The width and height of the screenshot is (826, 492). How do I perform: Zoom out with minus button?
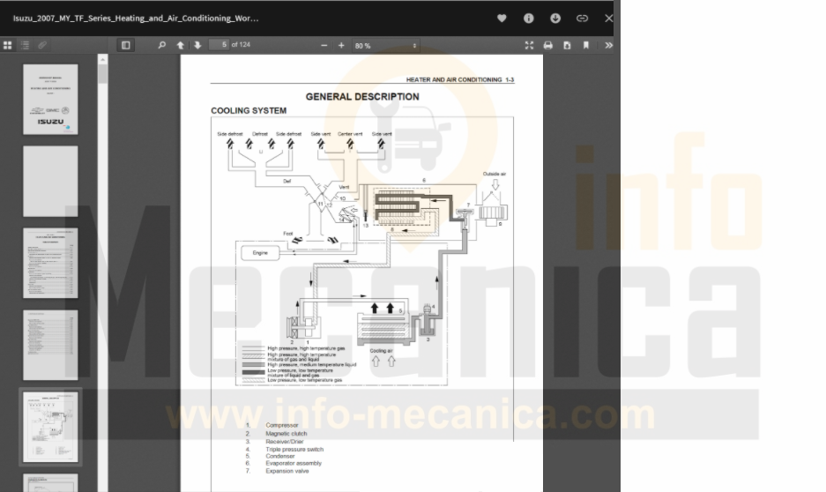pyautogui.click(x=324, y=45)
